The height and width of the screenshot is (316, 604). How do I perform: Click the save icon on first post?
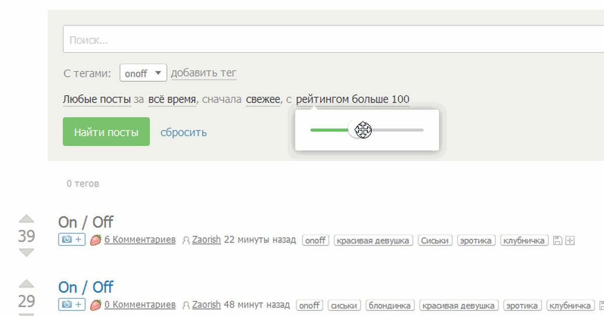tap(557, 241)
